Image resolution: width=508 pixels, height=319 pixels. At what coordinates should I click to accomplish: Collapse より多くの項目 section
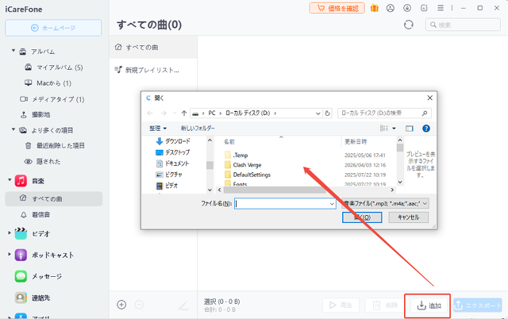[13, 129]
